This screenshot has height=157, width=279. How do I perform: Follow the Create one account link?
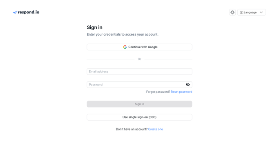pyautogui.click(x=156, y=129)
